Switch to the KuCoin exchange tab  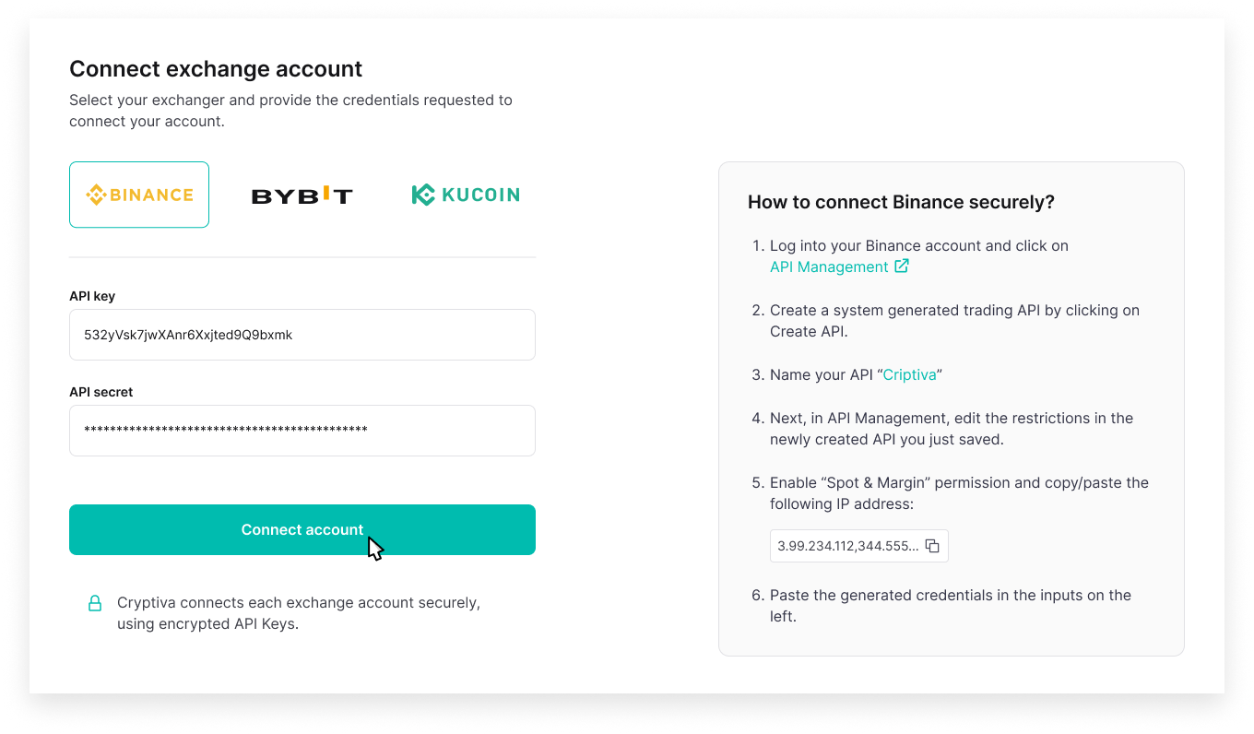pyautogui.click(x=466, y=195)
